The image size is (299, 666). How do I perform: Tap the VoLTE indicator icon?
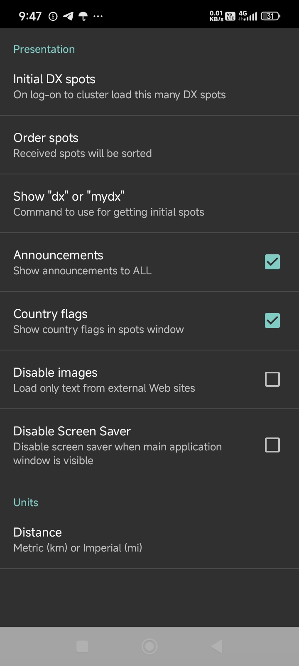point(230,16)
